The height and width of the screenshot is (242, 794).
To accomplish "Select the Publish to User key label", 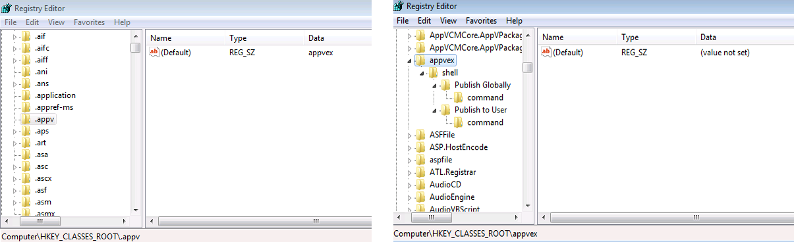I will [480, 110].
